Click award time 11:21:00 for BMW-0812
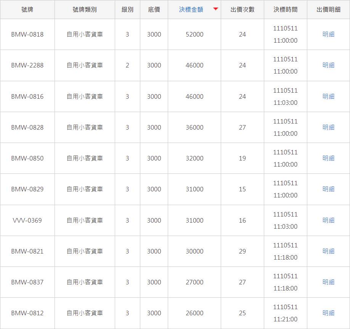The width and height of the screenshot is (350, 329). point(286,319)
